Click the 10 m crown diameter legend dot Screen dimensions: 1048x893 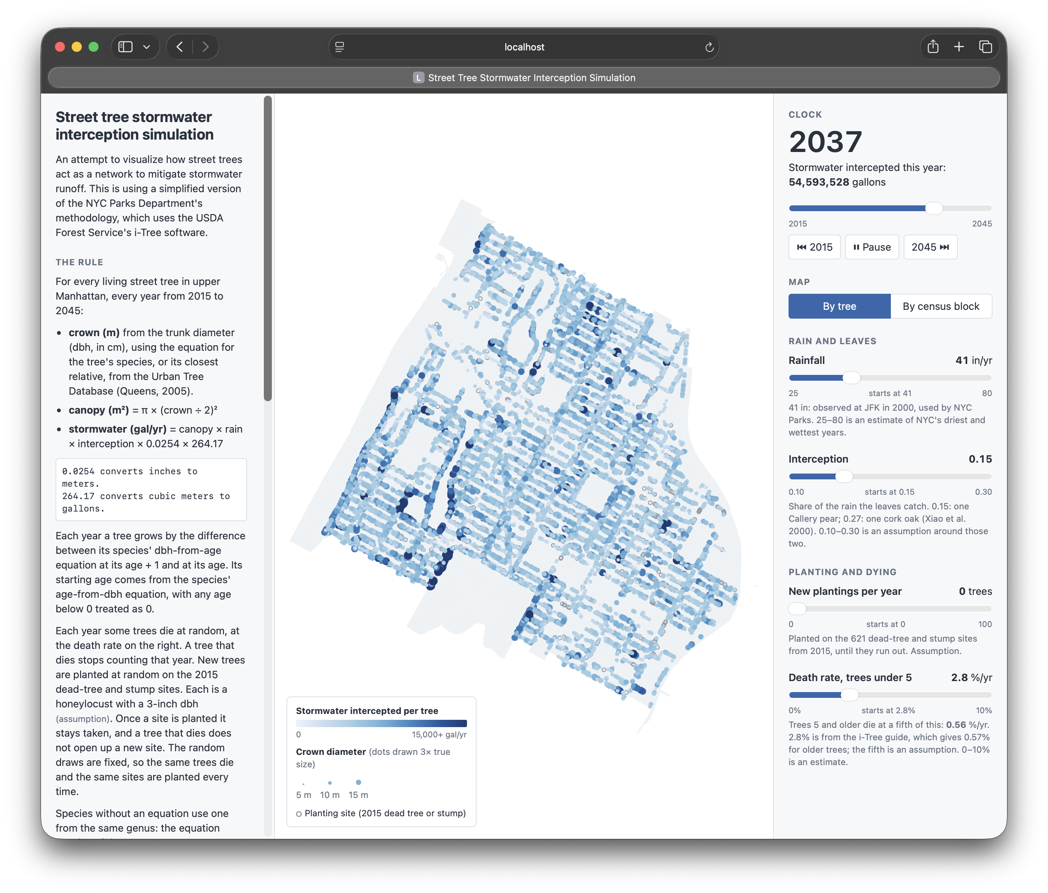pyautogui.click(x=330, y=783)
